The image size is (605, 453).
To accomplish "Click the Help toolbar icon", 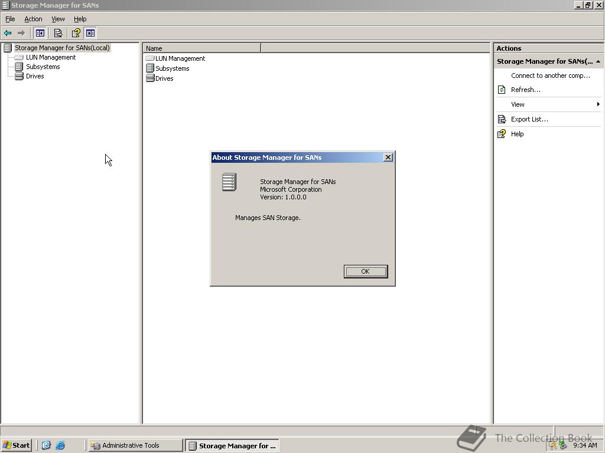I will (76, 33).
